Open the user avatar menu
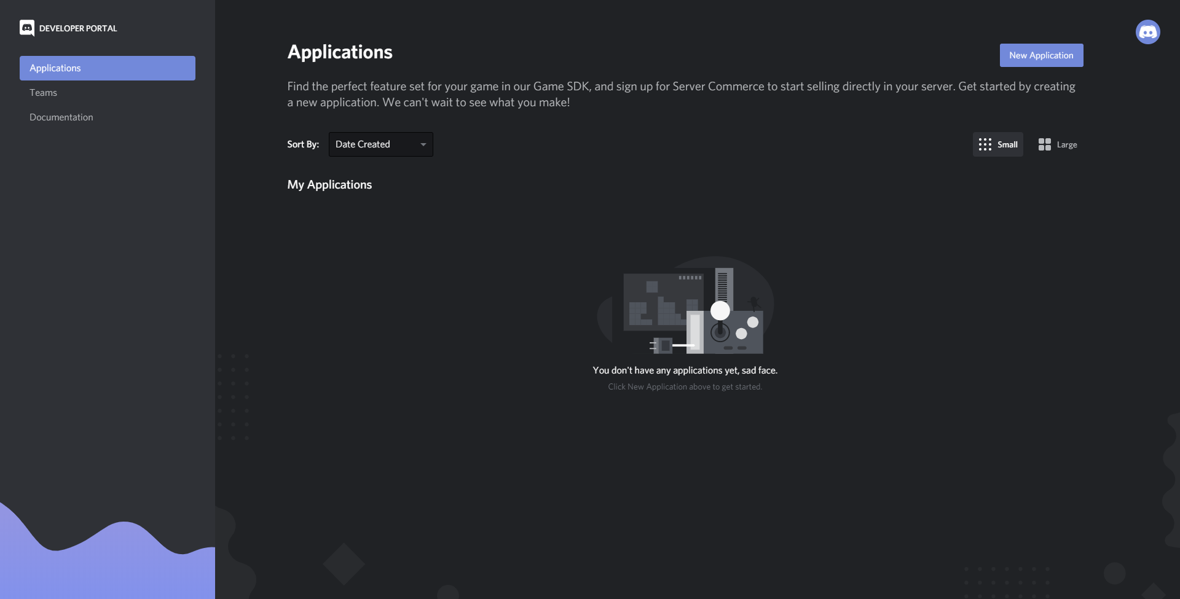Viewport: 1180px width, 599px height. tap(1147, 32)
